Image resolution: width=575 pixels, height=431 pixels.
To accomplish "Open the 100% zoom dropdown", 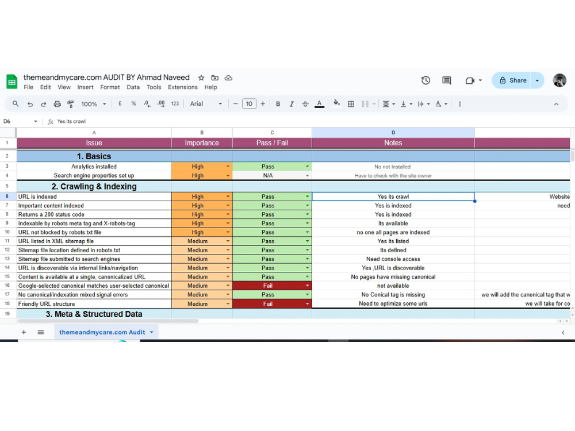I will (94, 104).
